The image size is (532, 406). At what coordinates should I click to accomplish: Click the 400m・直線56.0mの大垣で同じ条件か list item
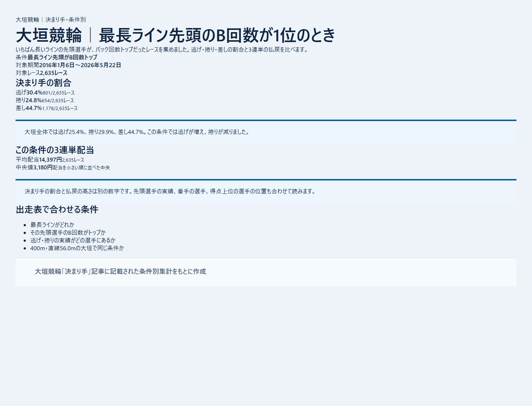77,248
